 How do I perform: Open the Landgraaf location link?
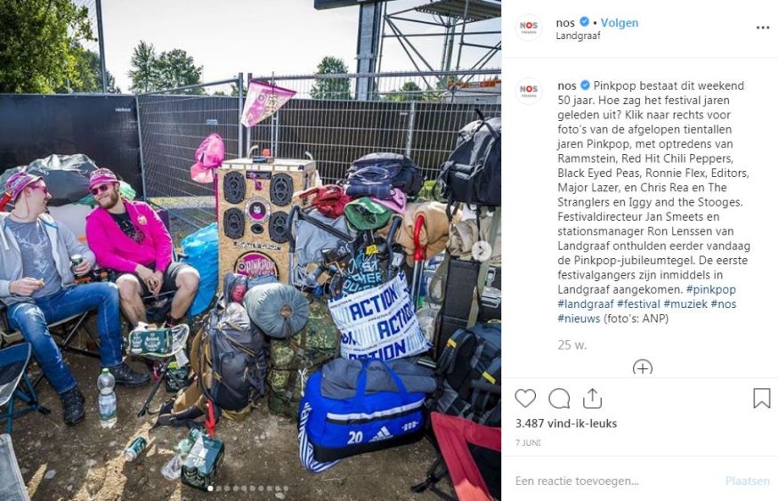(578, 36)
